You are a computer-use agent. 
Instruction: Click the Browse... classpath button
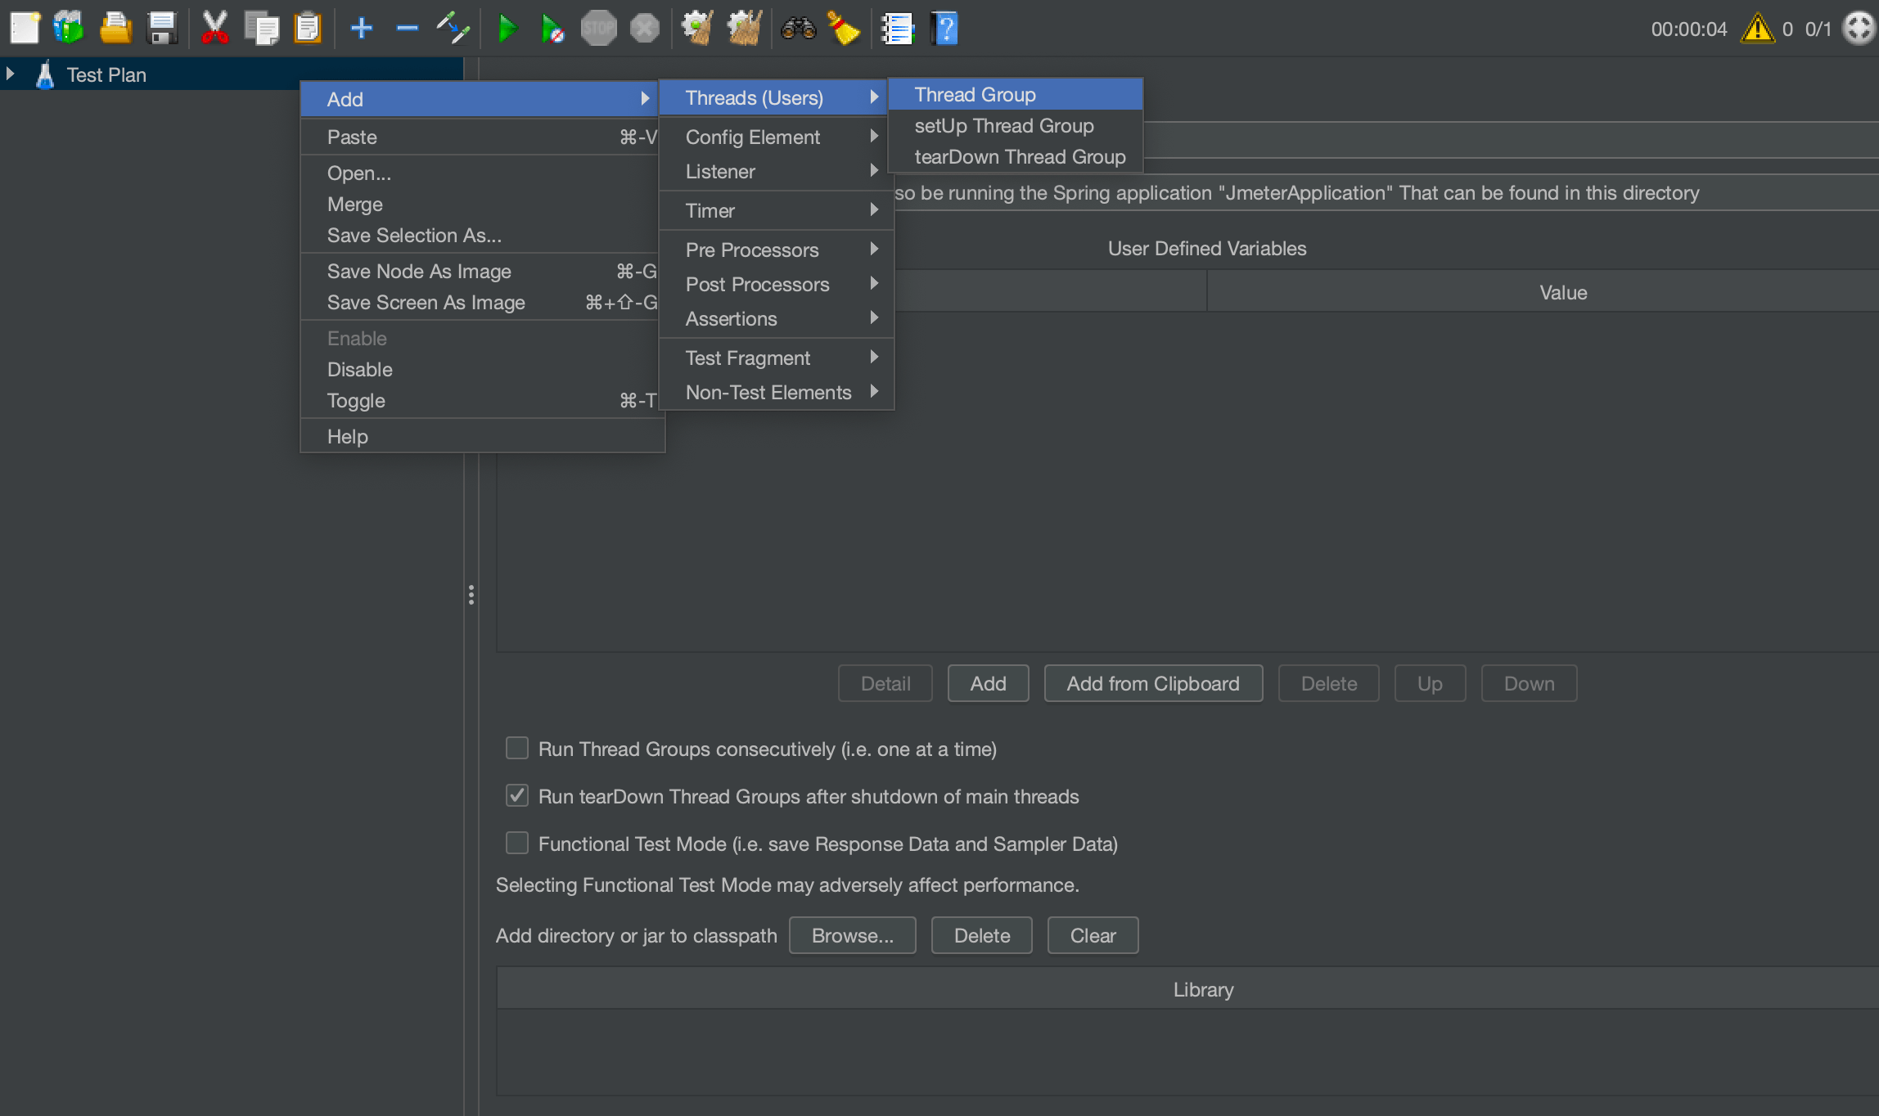[x=852, y=935]
